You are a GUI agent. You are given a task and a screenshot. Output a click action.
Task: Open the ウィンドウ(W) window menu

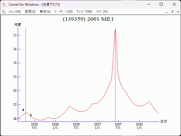(x=84, y=12)
